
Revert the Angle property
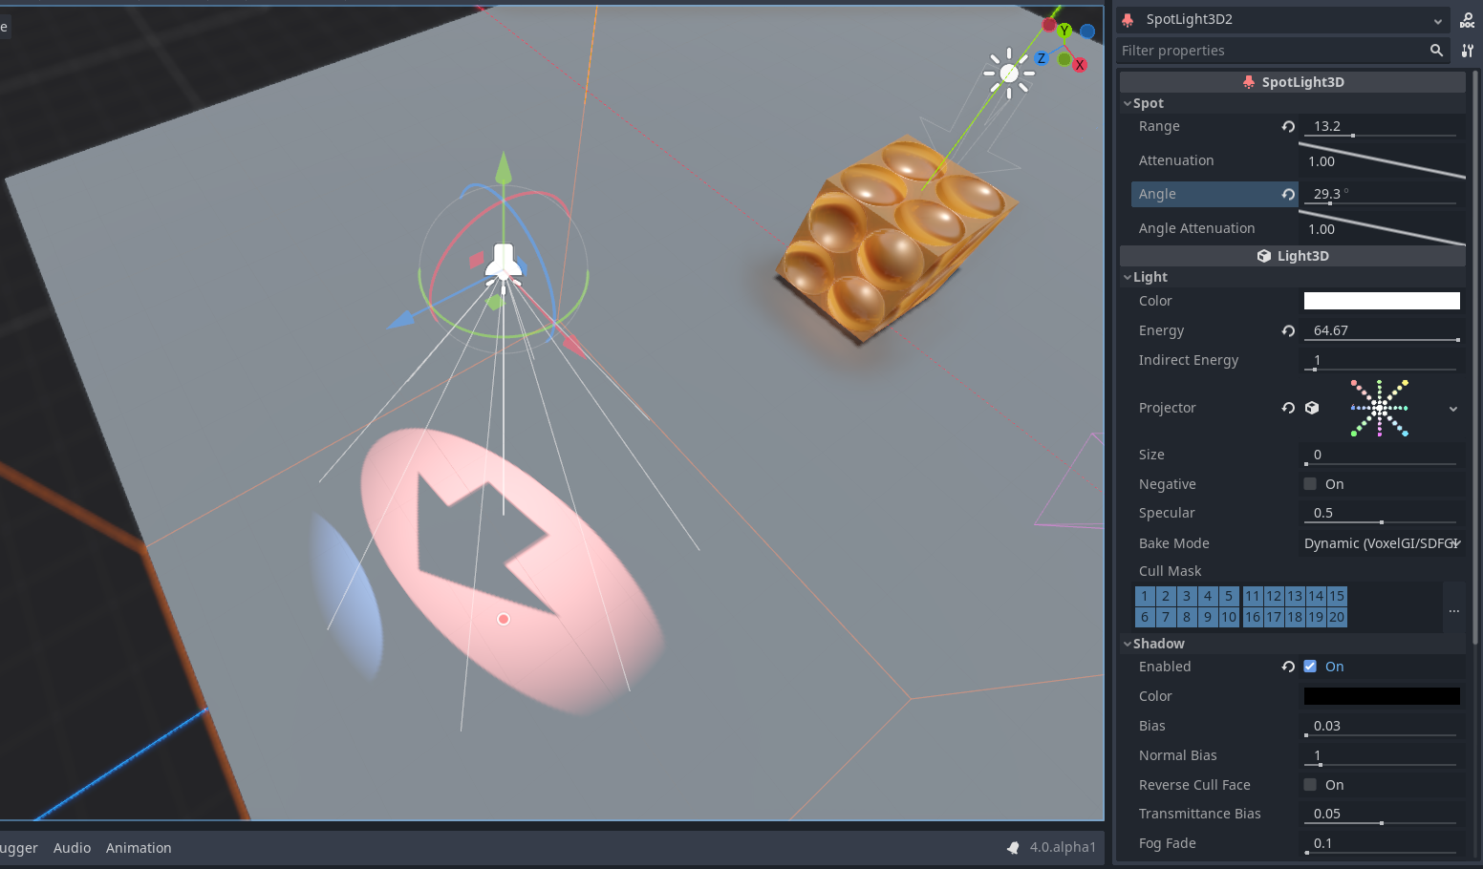click(1287, 194)
